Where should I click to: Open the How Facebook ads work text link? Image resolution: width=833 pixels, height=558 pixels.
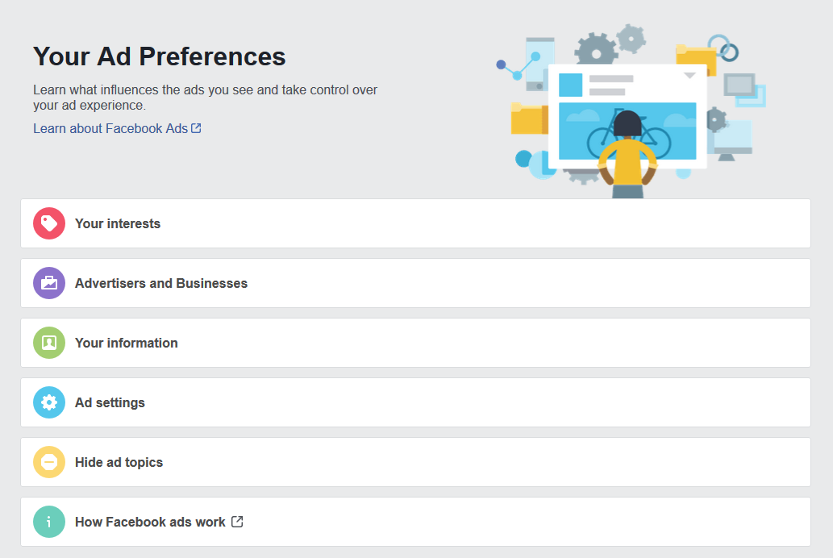(x=150, y=522)
